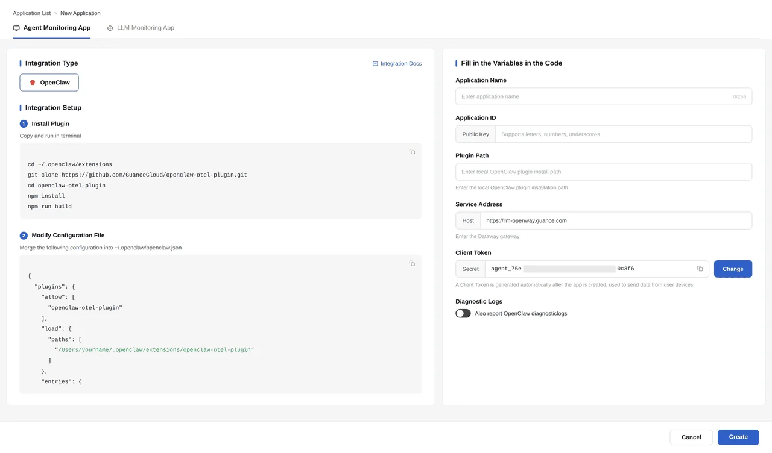This screenshot has width=772, height=453.
Task: Click the "entries": { line in the JSON
Action: coord(62,381)
